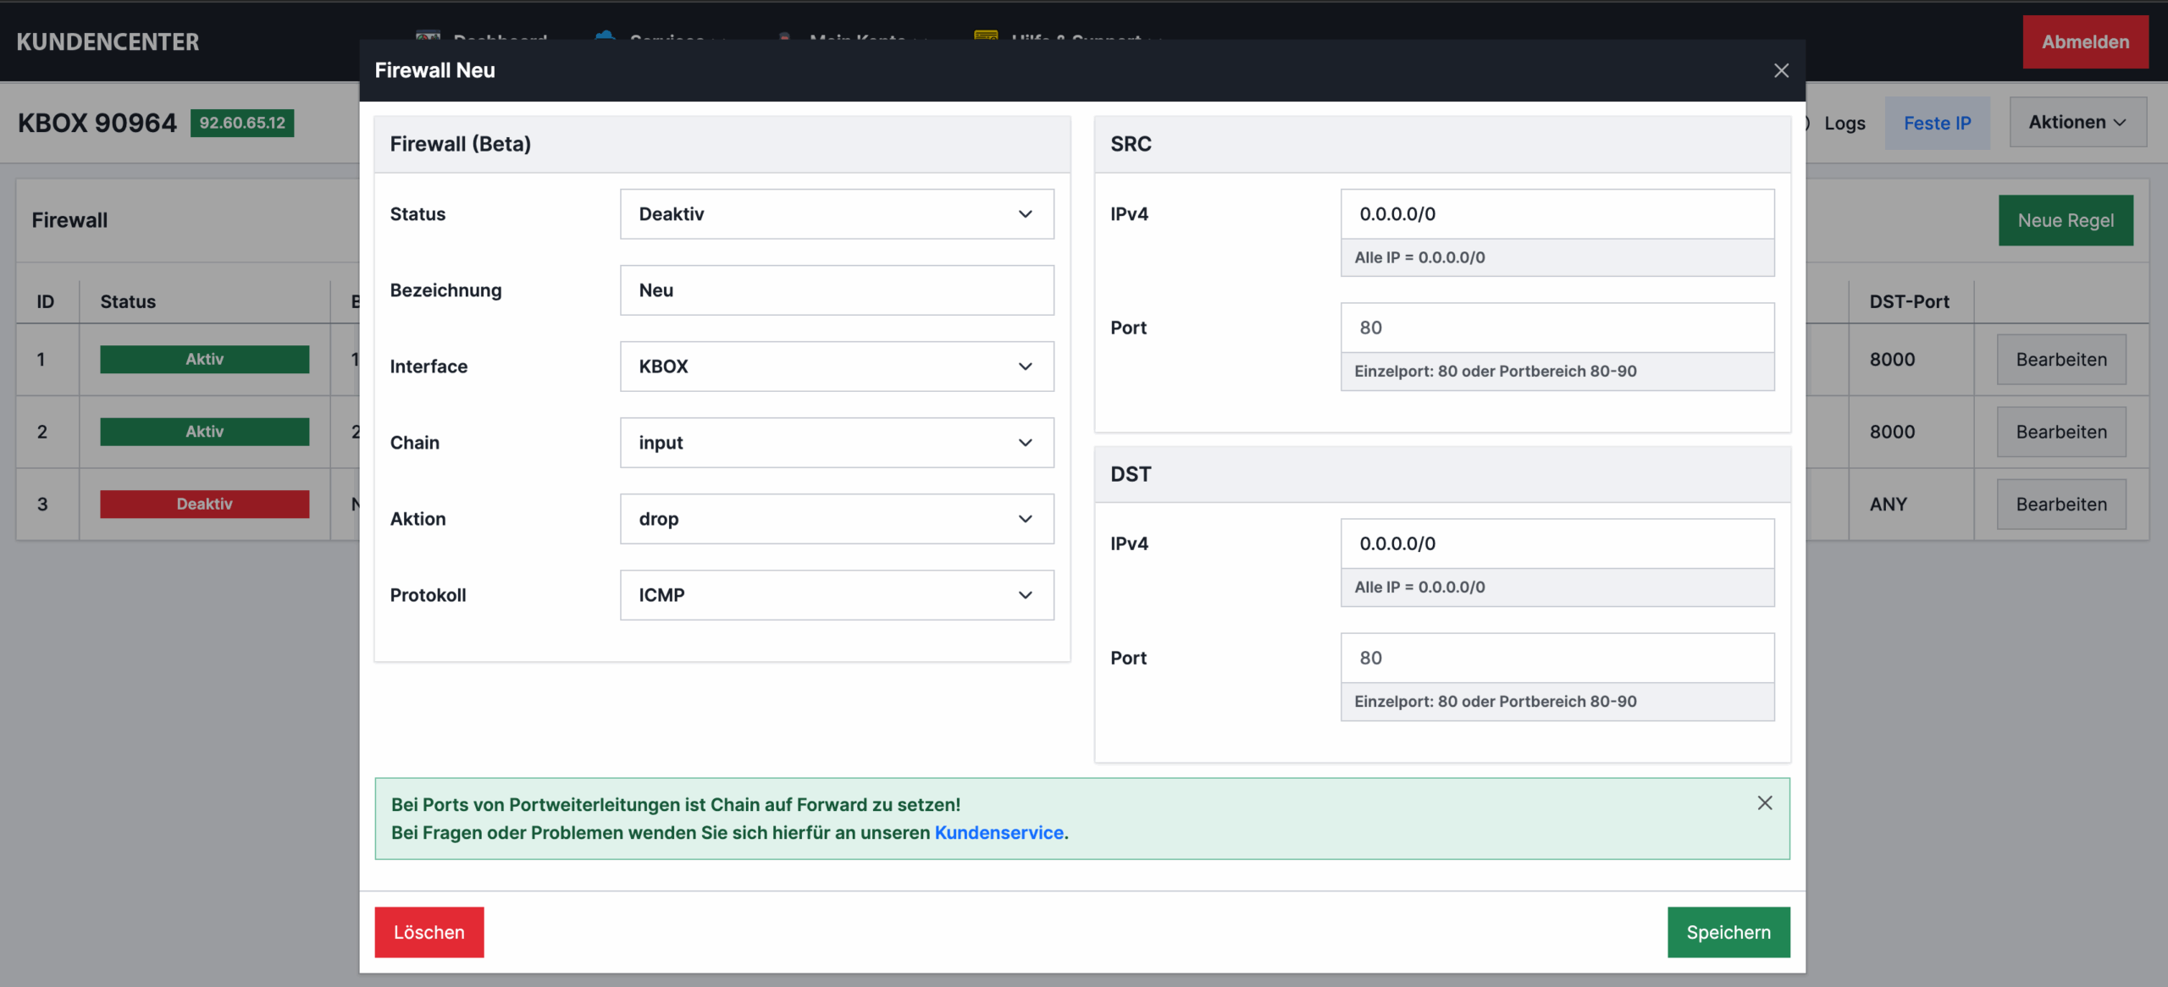Image resolution: width=2168 pixels, height=987 pixels.
Task: Open the Aktionen dropdown menu
Action: [2077, 123]
